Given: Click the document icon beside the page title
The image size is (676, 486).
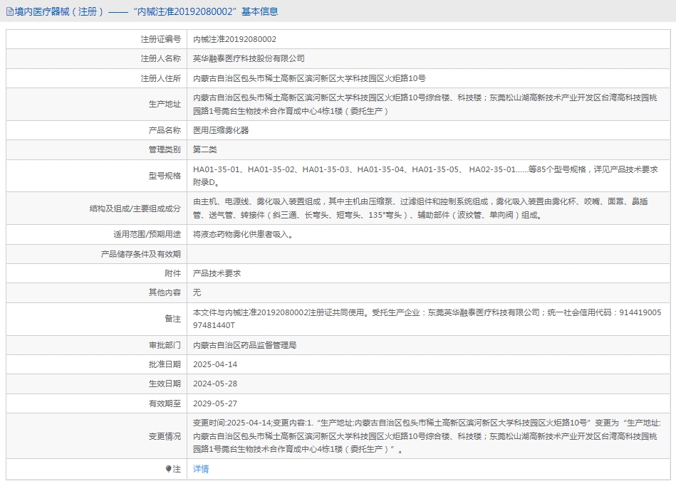Looking at the screenshot, I should (x=9, y=11).
